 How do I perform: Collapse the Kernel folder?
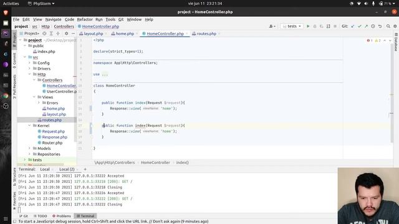[x=29, y=126]
